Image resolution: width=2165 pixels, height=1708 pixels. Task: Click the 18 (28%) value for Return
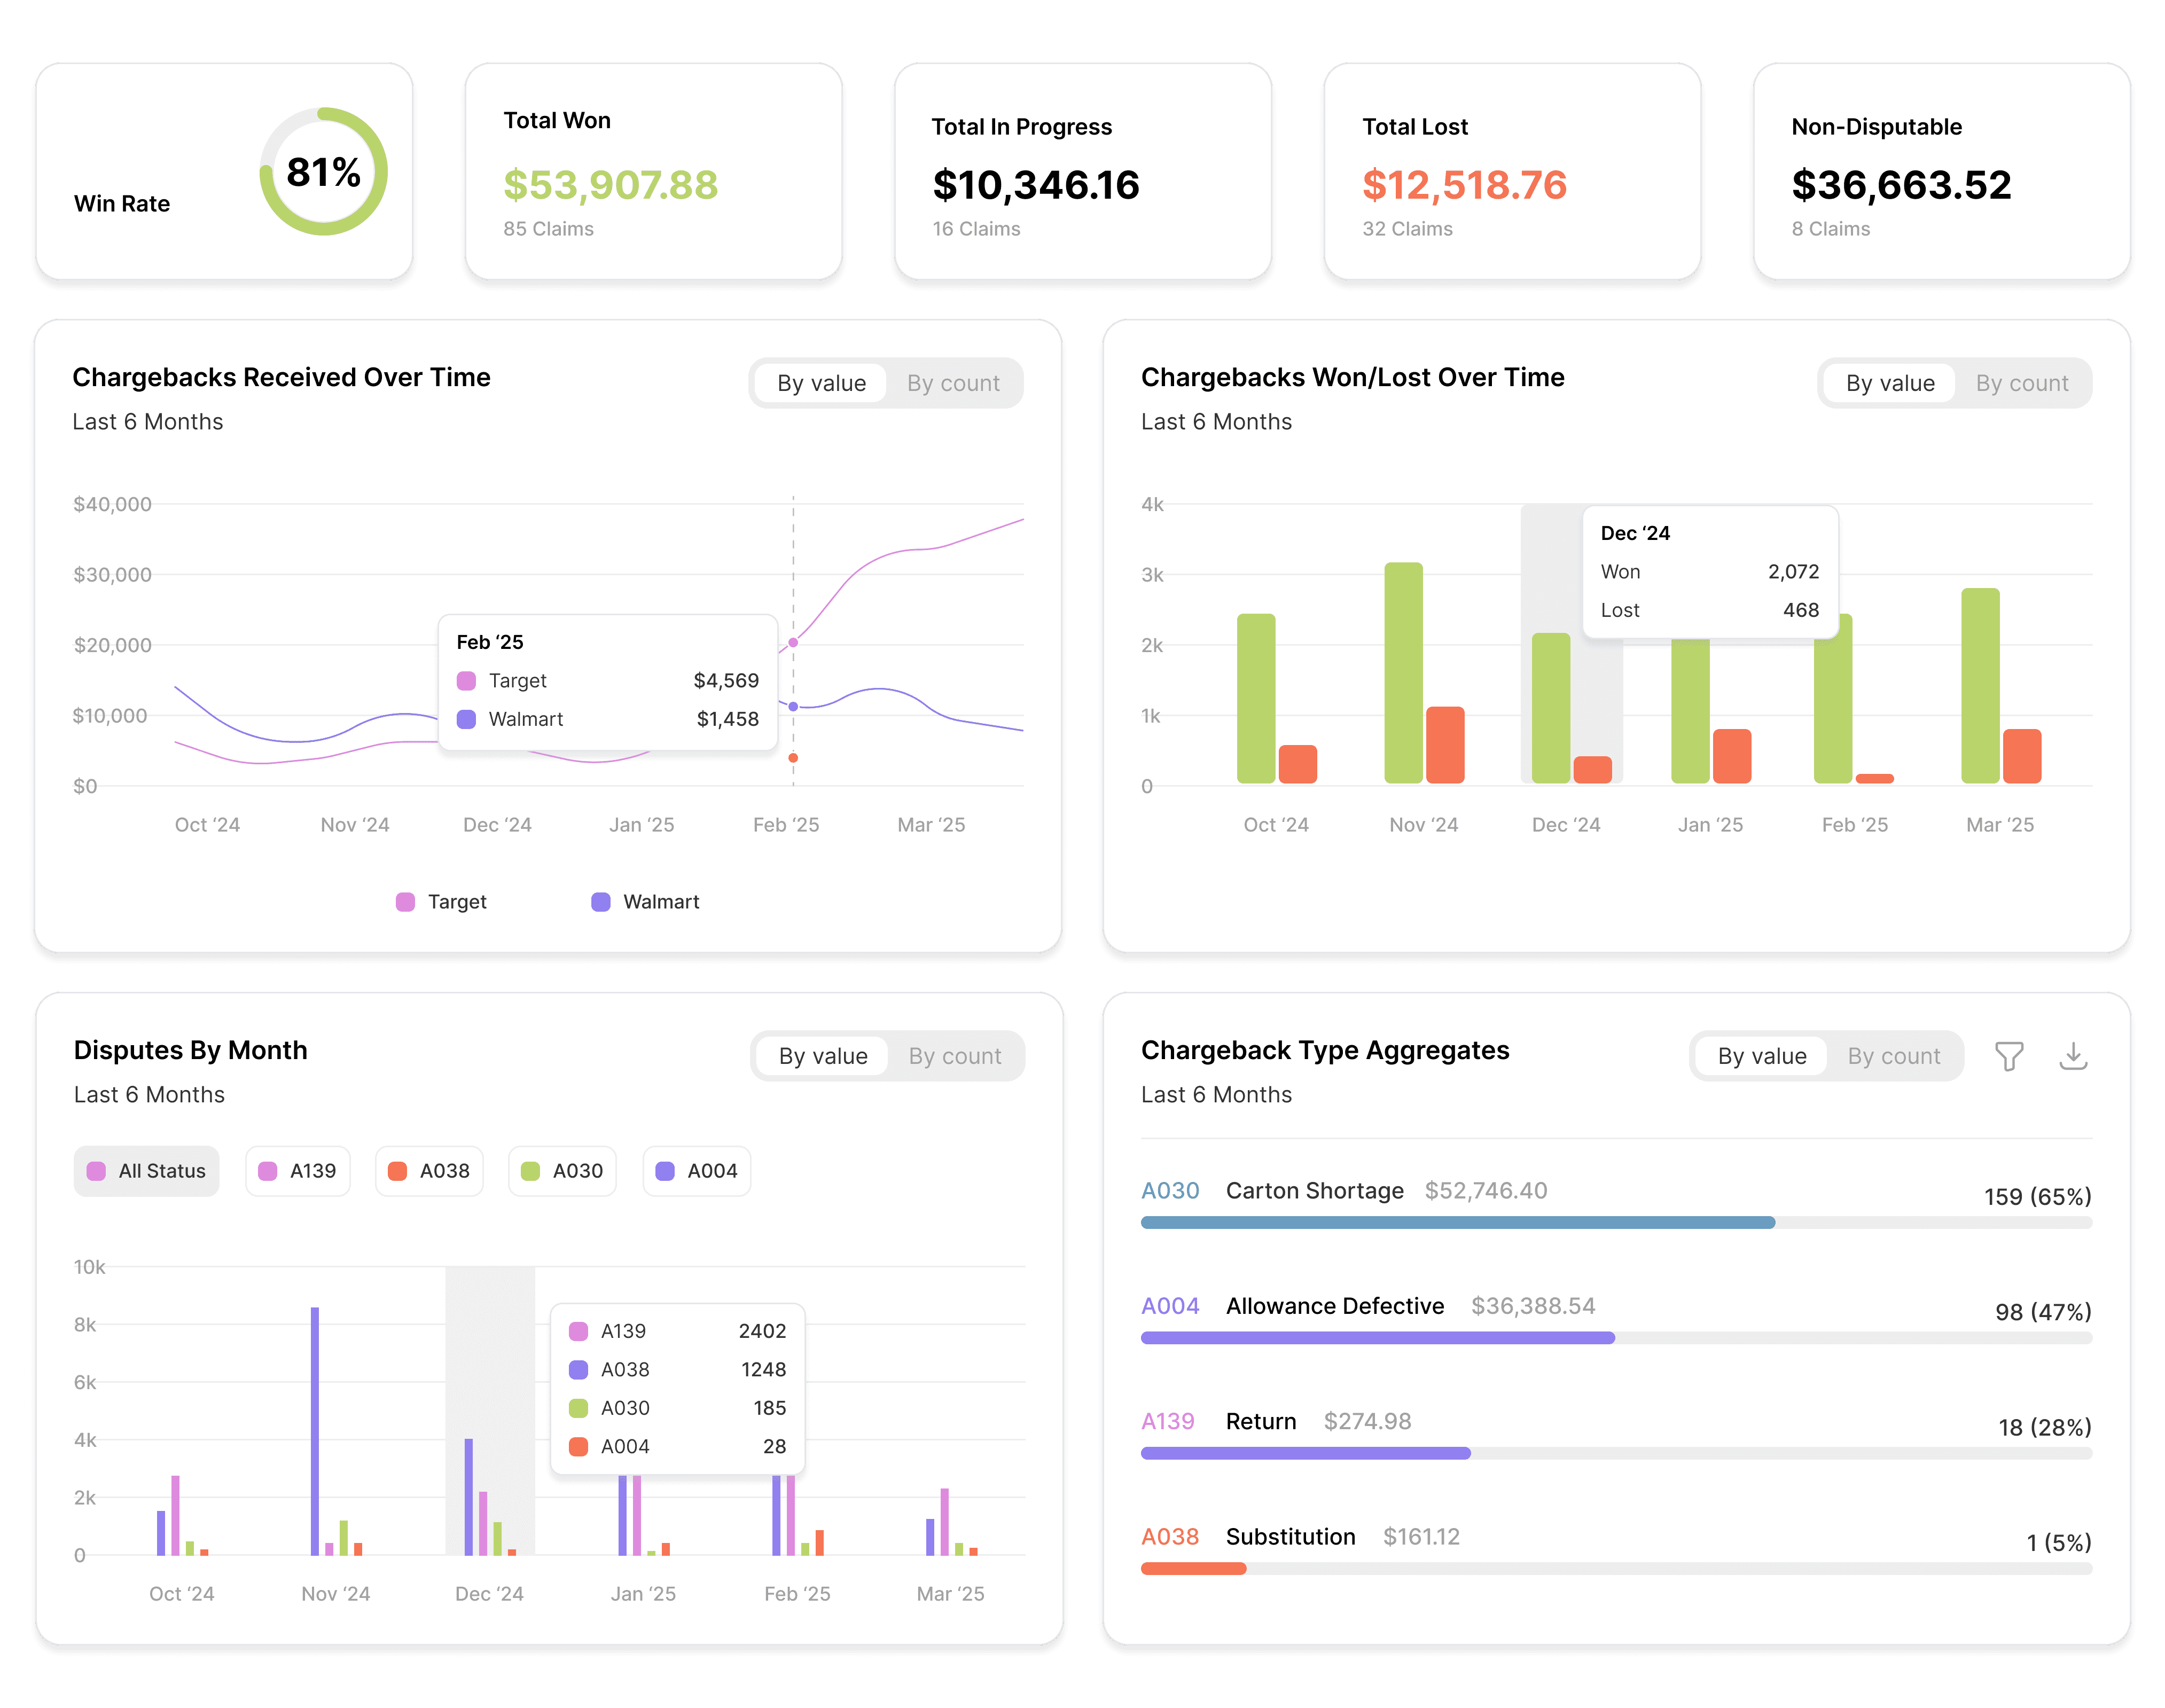2044,1427
